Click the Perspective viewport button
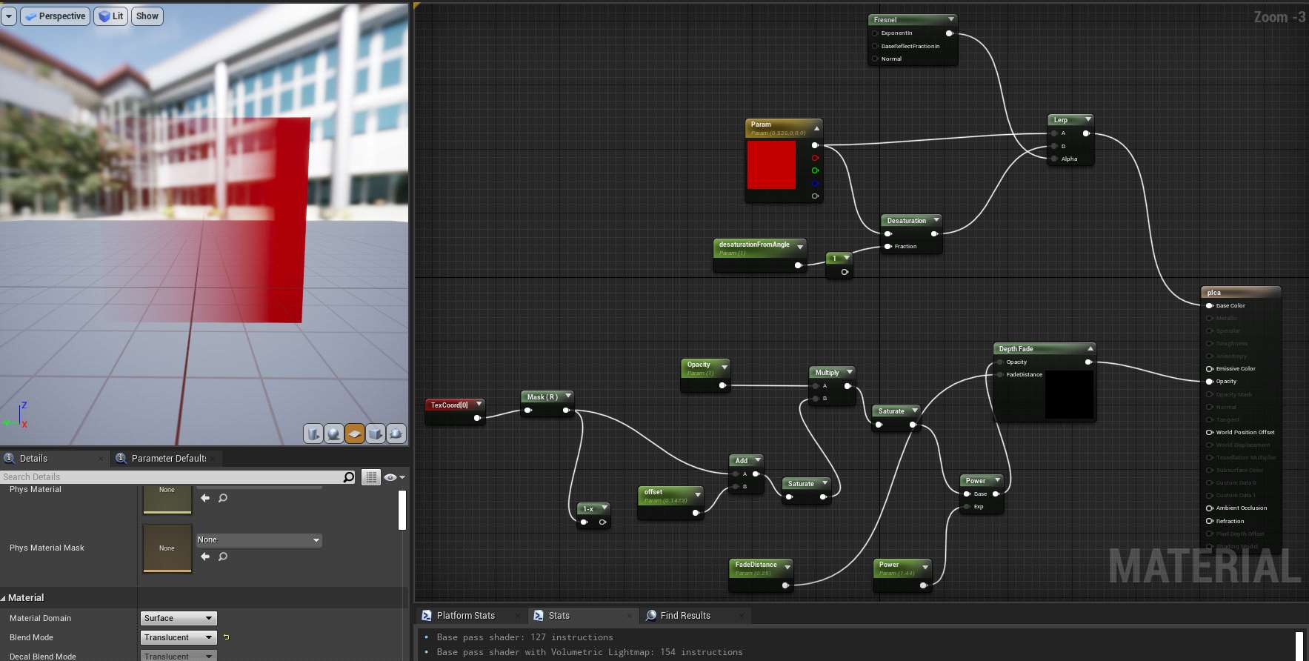 coord(56,16)
